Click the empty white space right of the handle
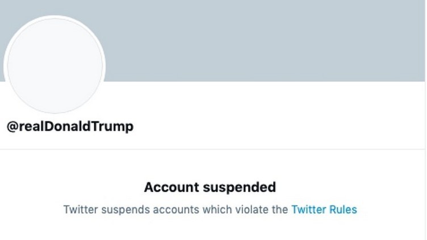The width and height of the screenshot is (427, 240). pyautogui.click(x=273, y=127)
